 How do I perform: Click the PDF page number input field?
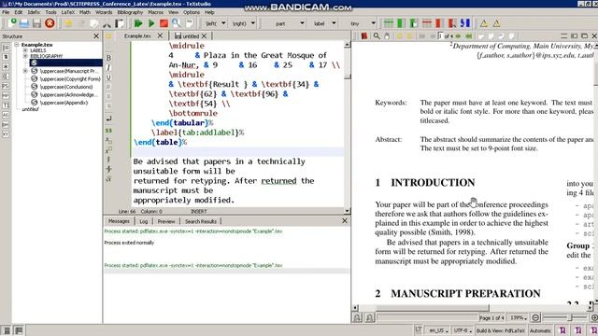[x=441, y=36]
